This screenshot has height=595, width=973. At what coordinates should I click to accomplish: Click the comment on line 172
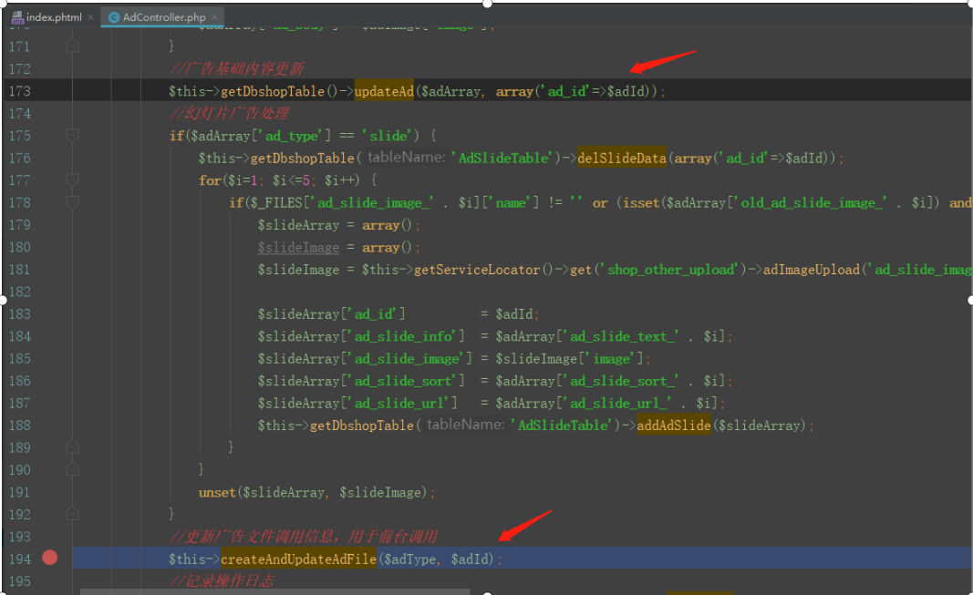click(x=236, y=69)
